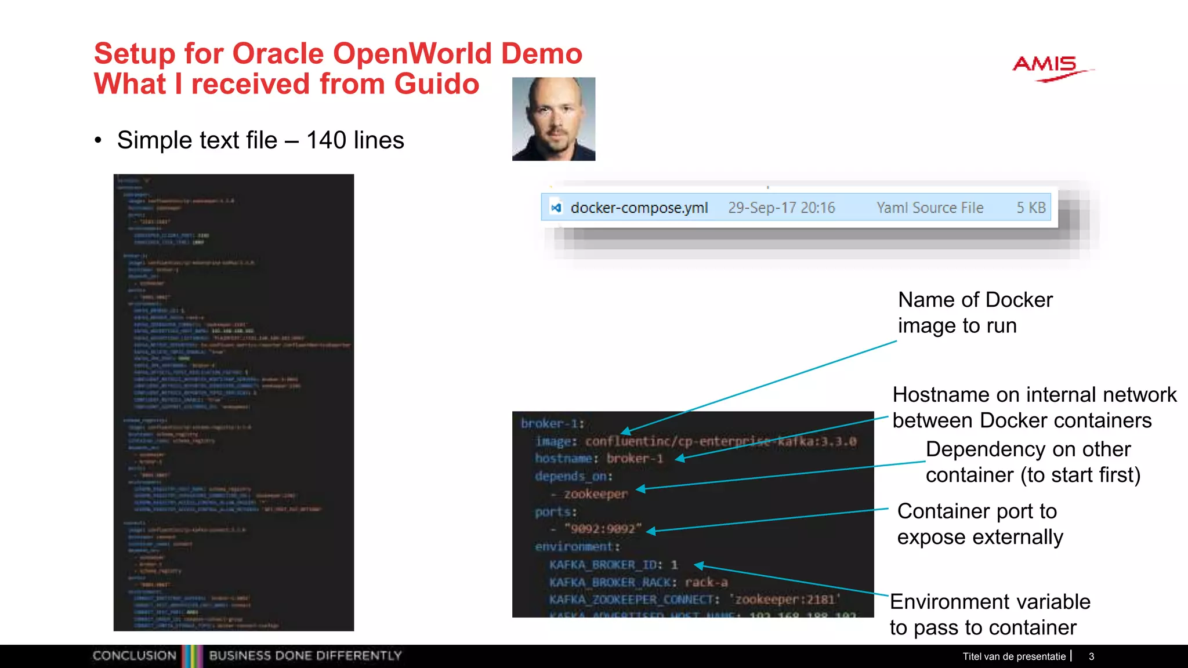Click the annotation 'Environment variable to pass to container'
Image resolution: width=1188 pixels, height=668 pixels.
(x=990, y=615)
